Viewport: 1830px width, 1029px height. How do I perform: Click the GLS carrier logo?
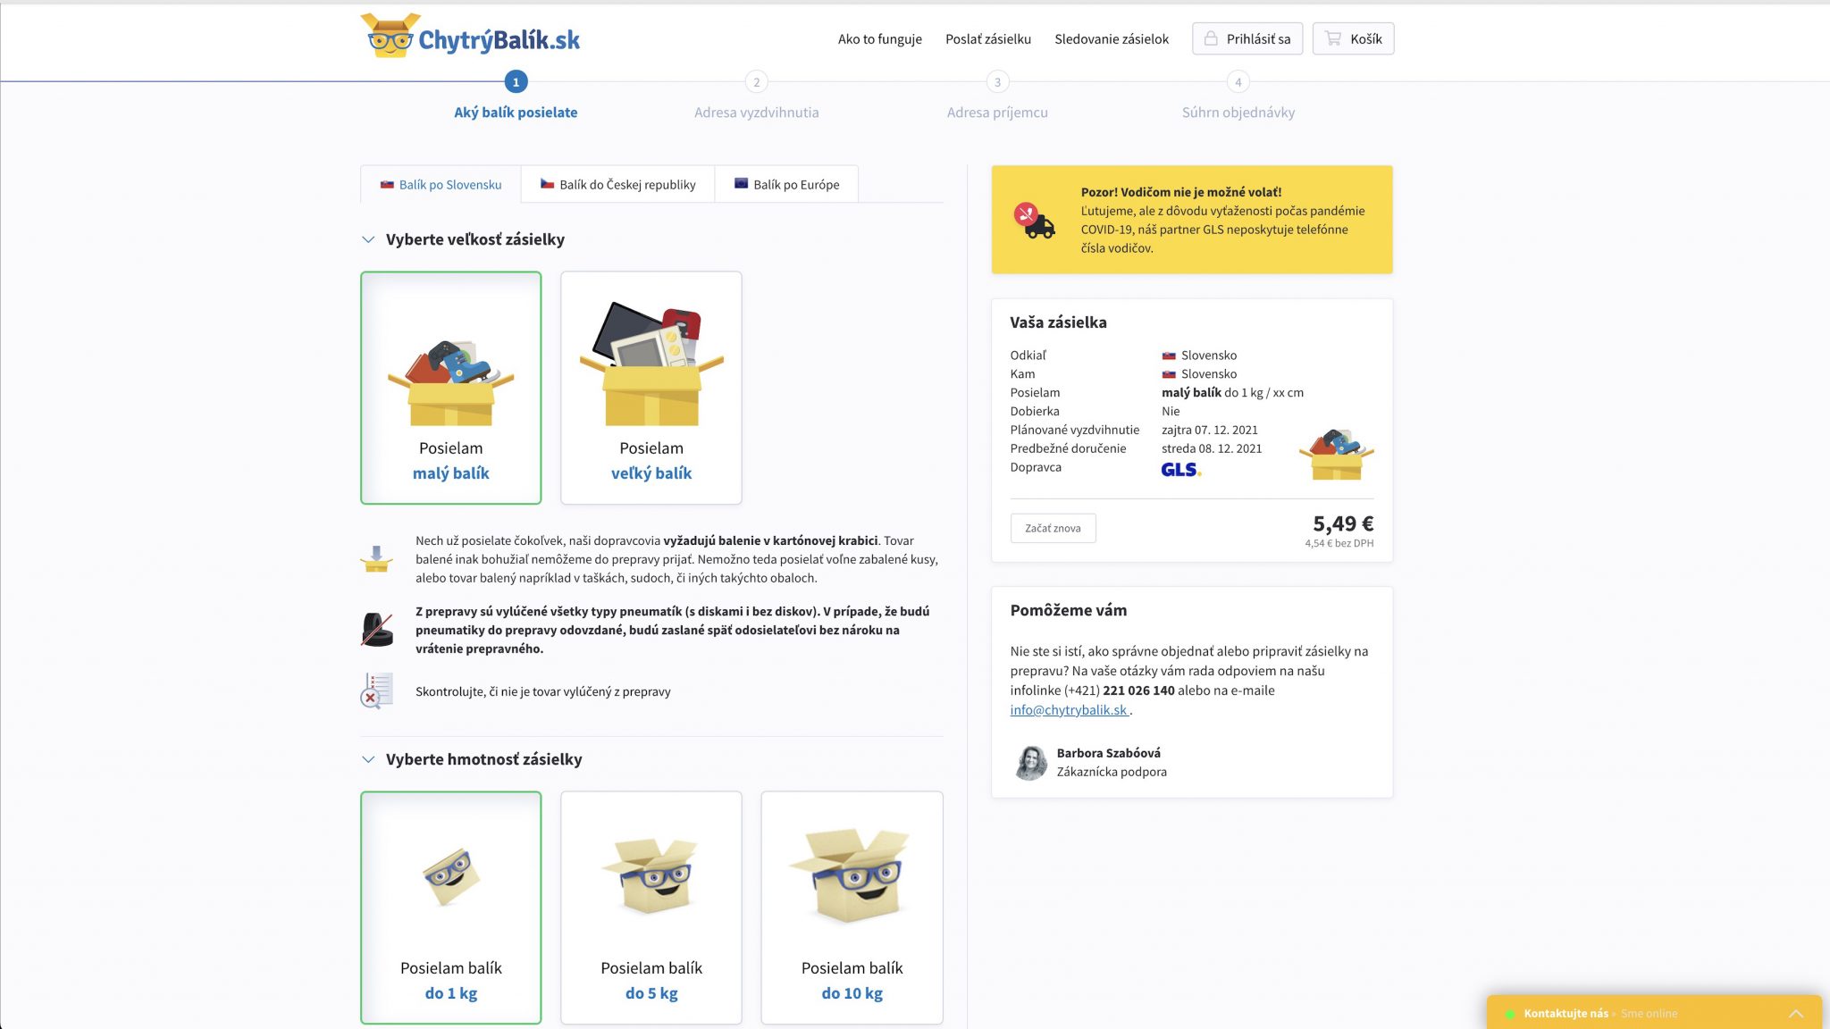point(1180,469)
